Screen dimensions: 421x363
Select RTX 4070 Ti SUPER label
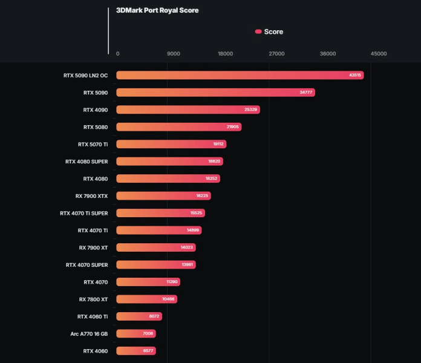83,213
